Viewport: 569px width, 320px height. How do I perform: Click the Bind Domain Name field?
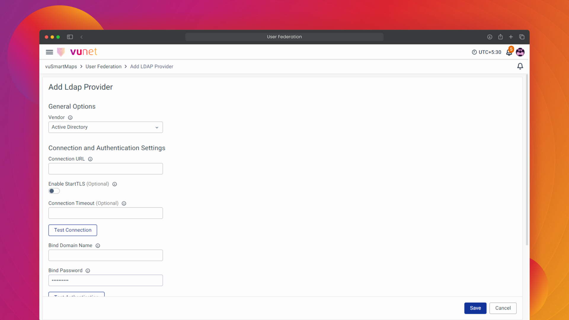click(106, 255)
